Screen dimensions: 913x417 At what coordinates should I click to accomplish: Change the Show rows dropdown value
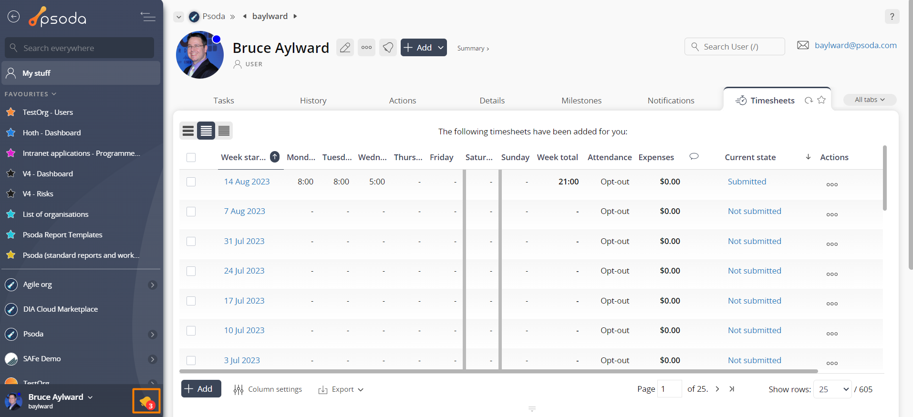pos(832,389)
